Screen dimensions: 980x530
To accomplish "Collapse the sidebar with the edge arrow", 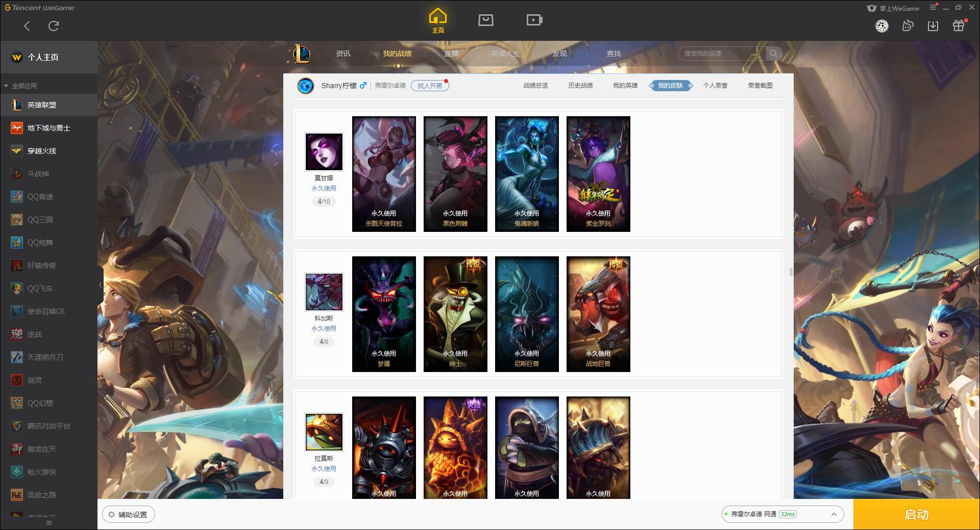I will 100,285.
